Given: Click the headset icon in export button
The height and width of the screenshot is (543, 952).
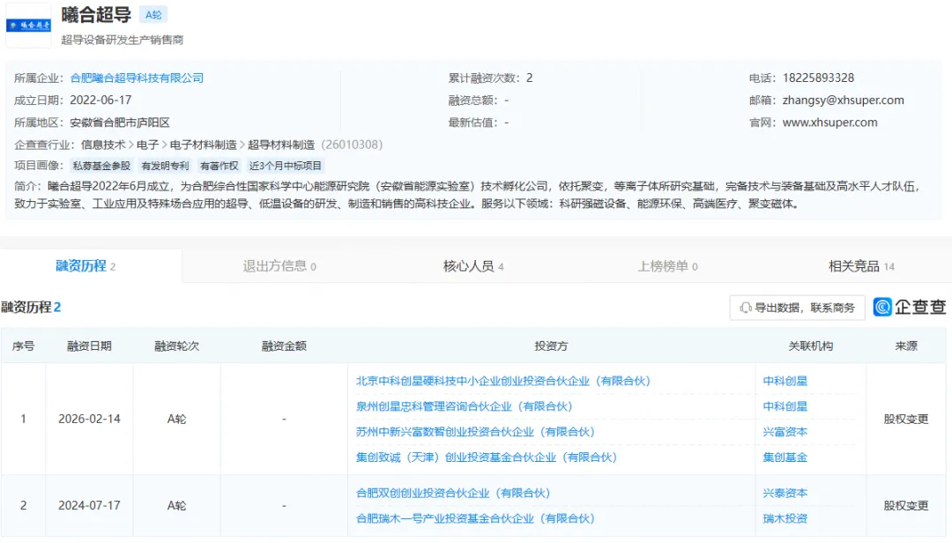Looking at the screenshot, I should 746,308.
